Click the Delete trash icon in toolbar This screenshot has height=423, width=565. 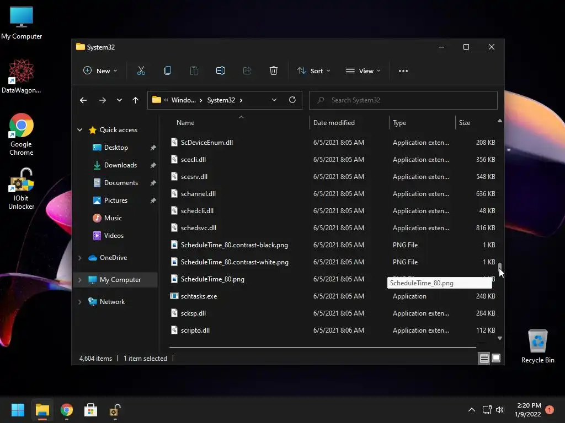point(274,70)
